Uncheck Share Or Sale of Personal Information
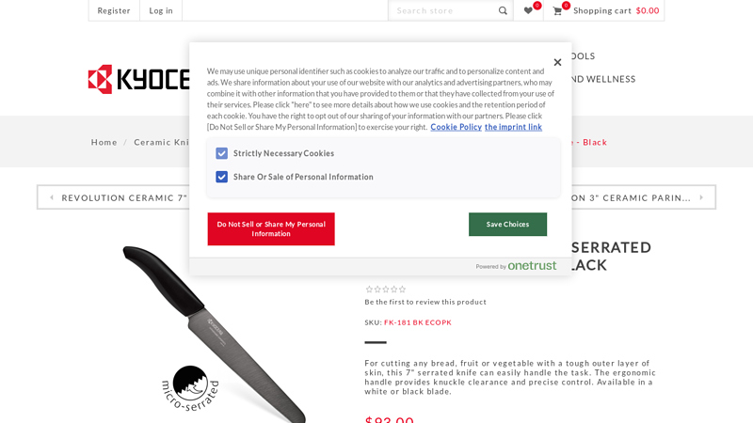Image resolution: width=753 pixels, height=423 pixels. 221,177
